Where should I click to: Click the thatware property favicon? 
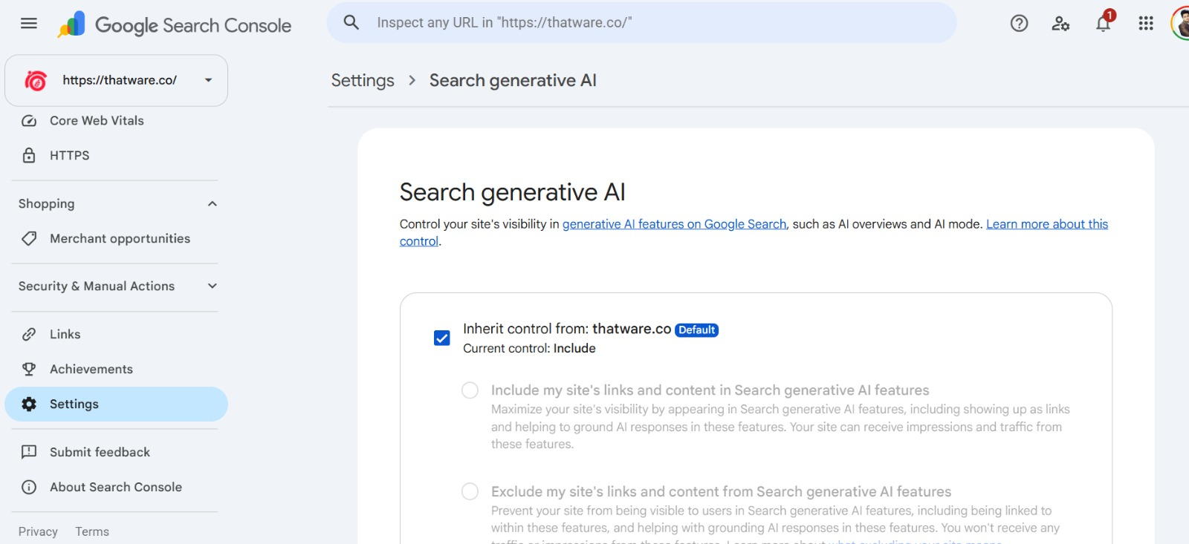coord(36,80)
